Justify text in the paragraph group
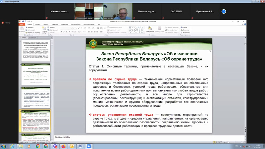 (x=97, y=31)
